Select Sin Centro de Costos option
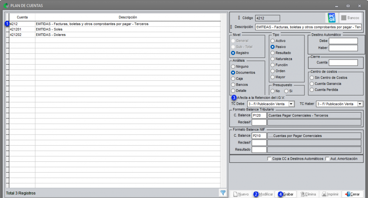The image size is (368, 198). [x=312, y=77]
